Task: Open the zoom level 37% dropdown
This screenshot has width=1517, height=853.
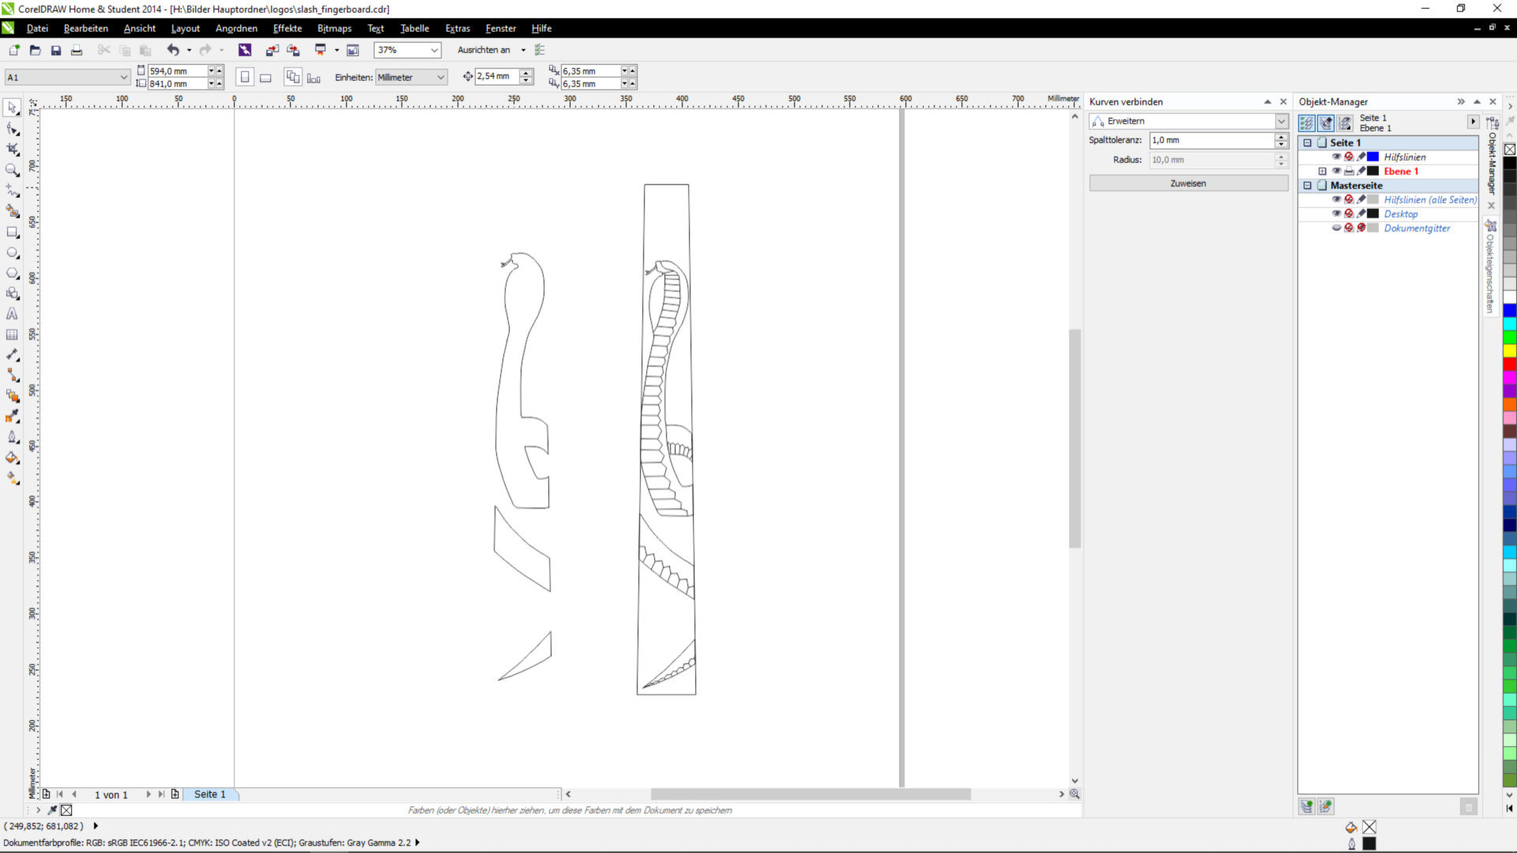Action: 434,50
